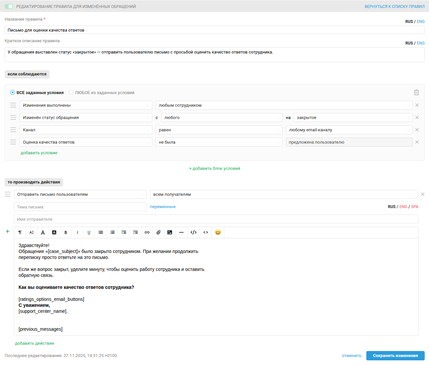The height and width of the screenshot is (365, 429).
Task: Delete the condition block with the trash icon
Action: click(416, 92)
